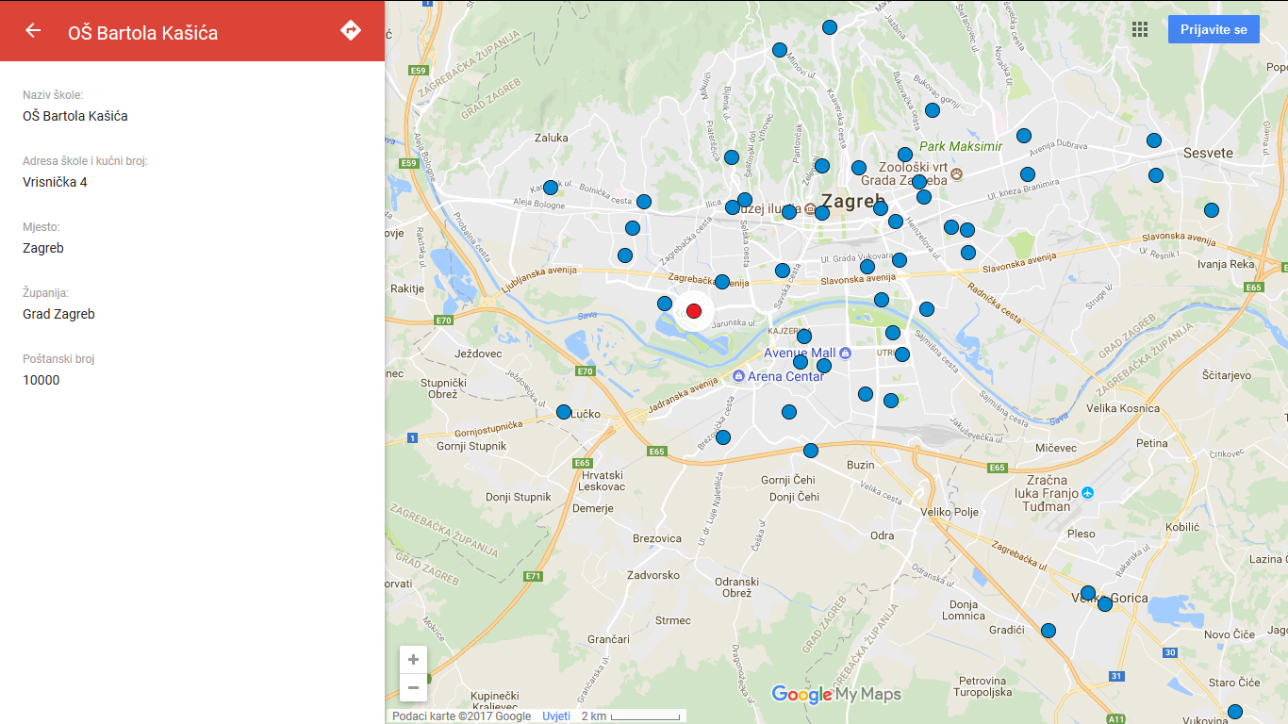Click the blue marker above Buzin
Image resolution: width=1288 pixels, height=724 pixels.
(811, 451)
